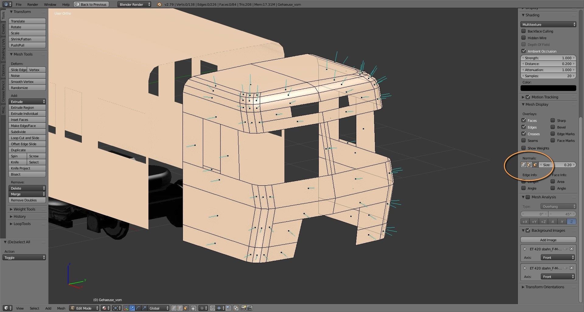Viewport: 584px width, 312px height.
Task: Click the Add Image button
Action: 548,240
